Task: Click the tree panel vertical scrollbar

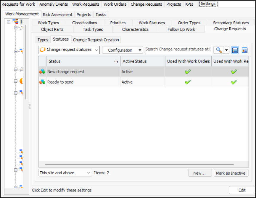Action: pyautogui.click(x=26, y=62)
